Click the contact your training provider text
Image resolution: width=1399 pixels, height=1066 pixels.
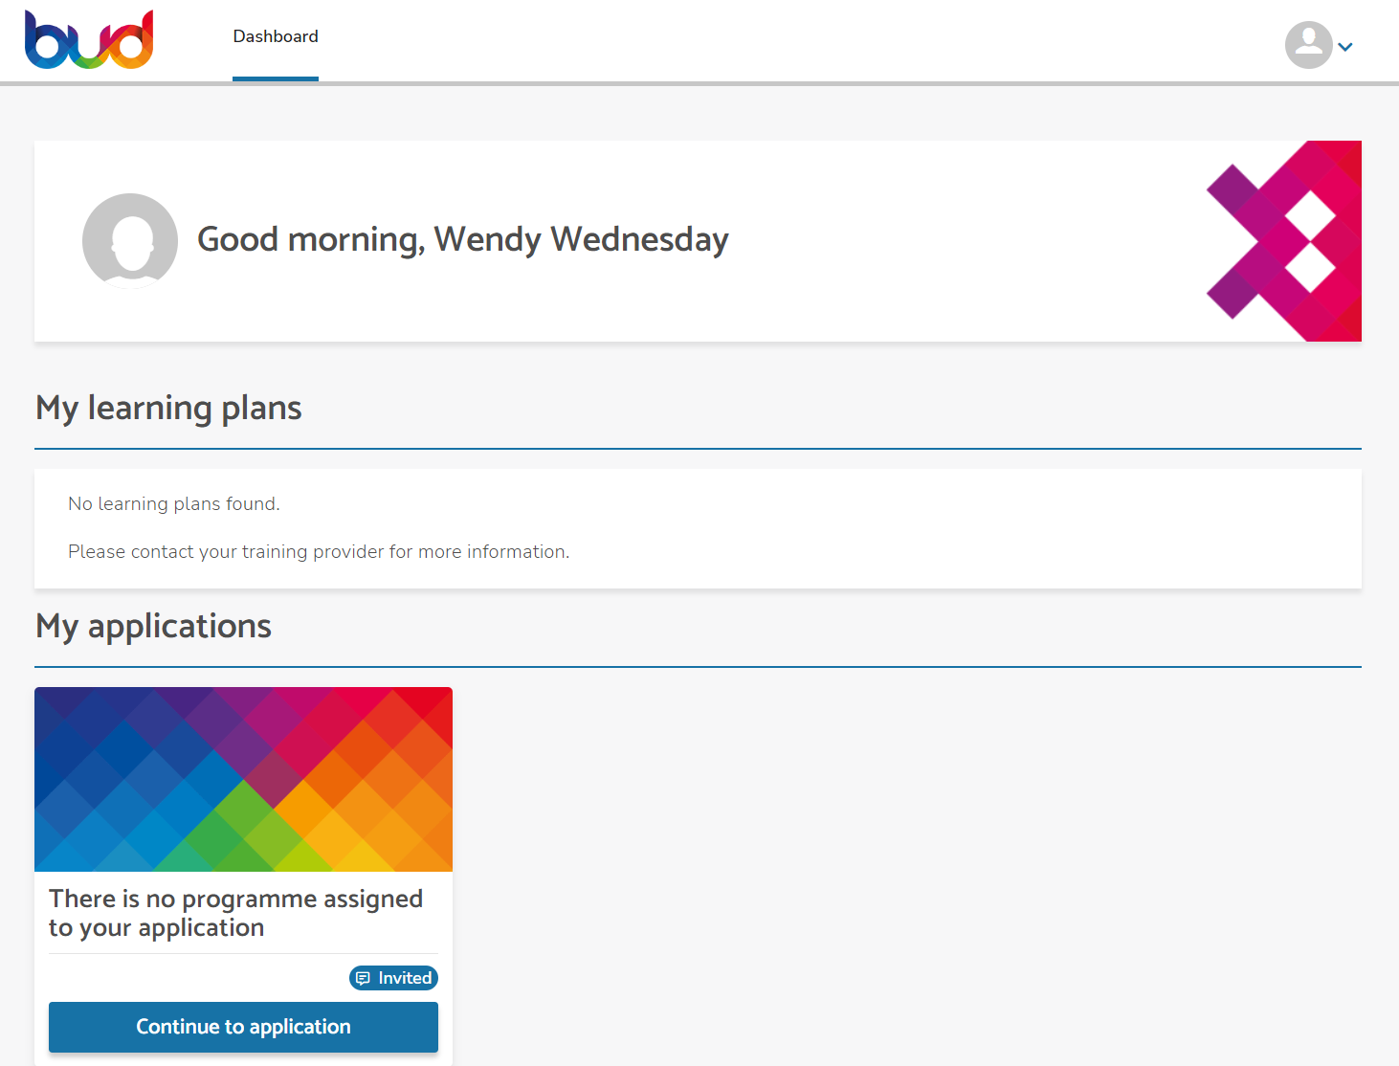click(319, 552)
